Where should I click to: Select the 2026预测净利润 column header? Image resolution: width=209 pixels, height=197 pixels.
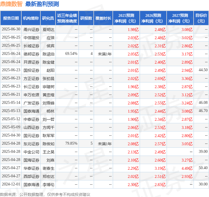click(153, 18)
